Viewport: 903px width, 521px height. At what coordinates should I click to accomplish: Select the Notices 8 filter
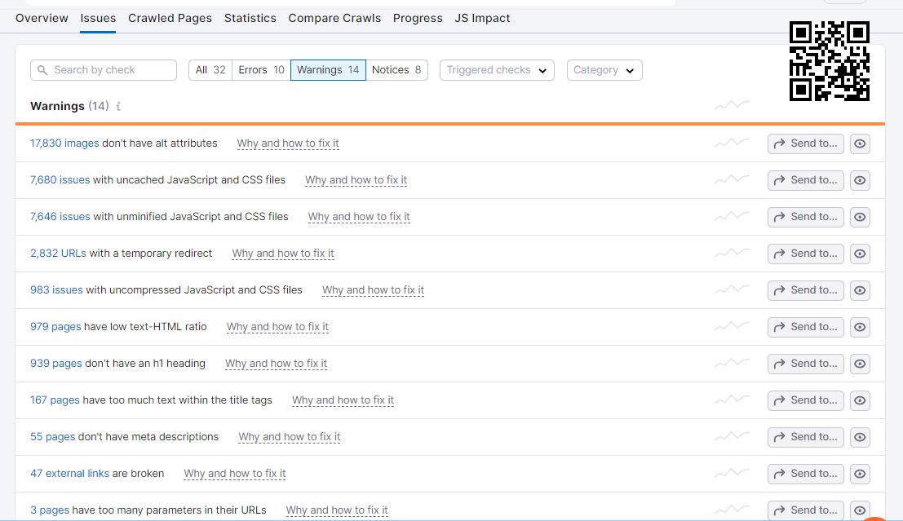(396, 70)
